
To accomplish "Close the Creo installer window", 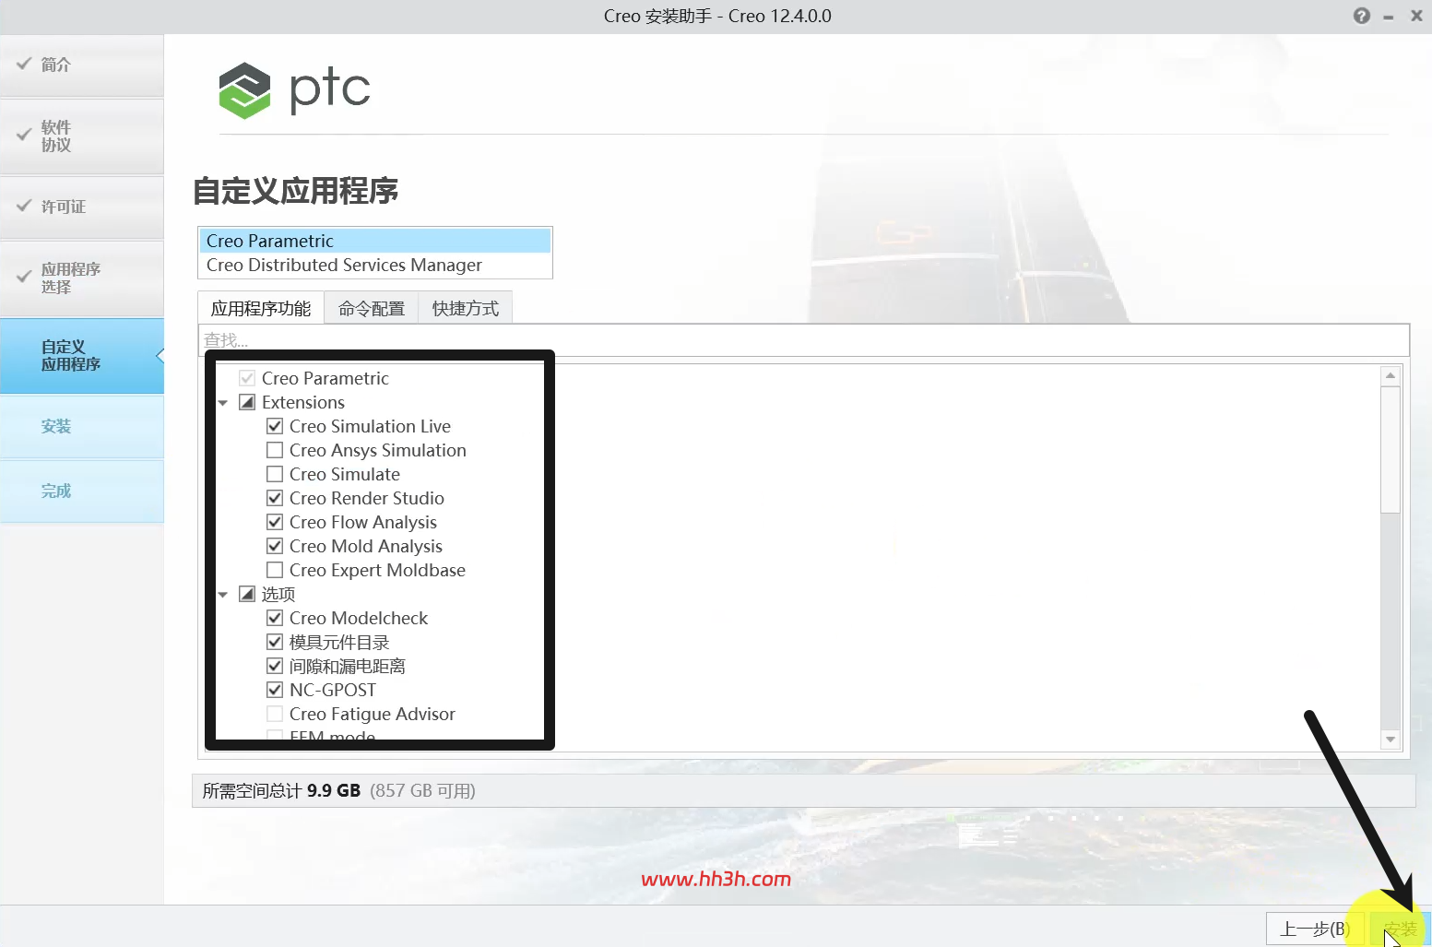I will (x=1416, y=16).
